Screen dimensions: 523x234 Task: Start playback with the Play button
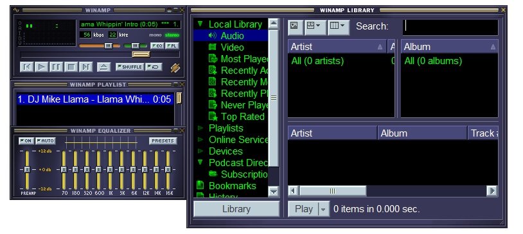click(41, 67)
